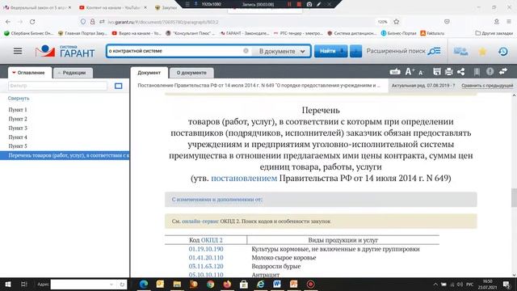Open 'Консультант Плюс' bookmark

191,33
